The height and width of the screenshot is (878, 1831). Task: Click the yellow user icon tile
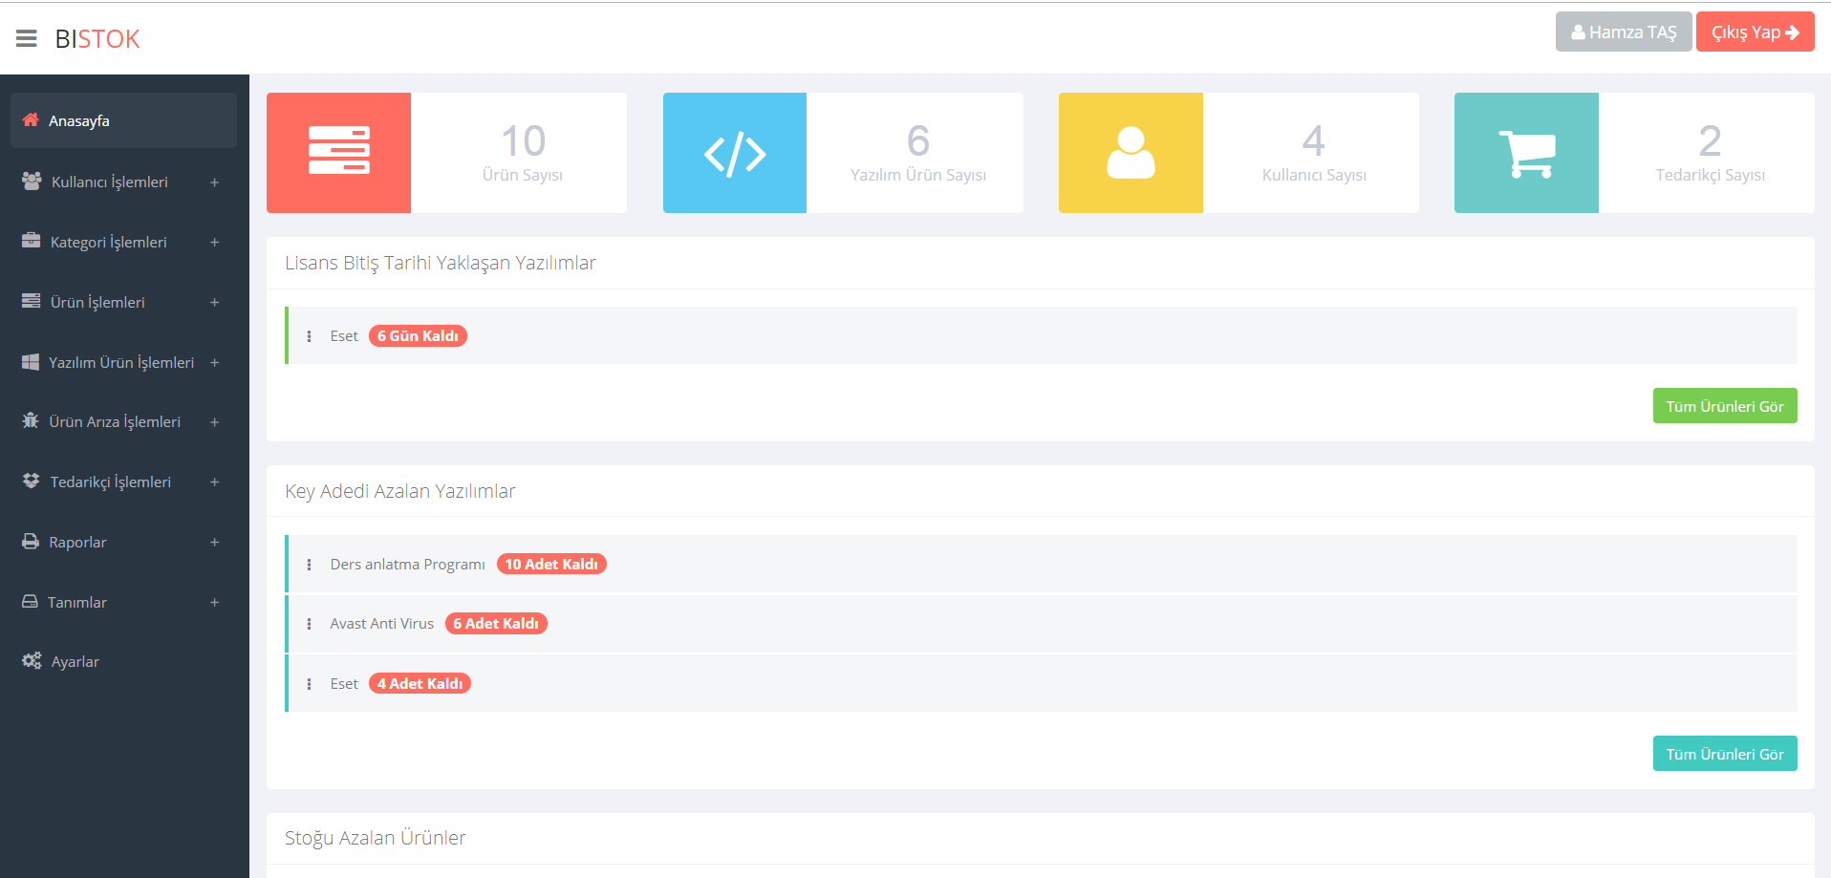(x=1131, y=153)
